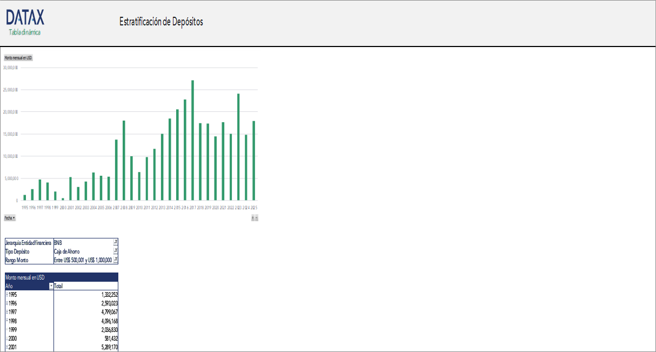Image resolution: width=656 pixels, height=352 pixels.
Task: Select the tallest 2017 green bar
Action: click(x=192, y=140)
